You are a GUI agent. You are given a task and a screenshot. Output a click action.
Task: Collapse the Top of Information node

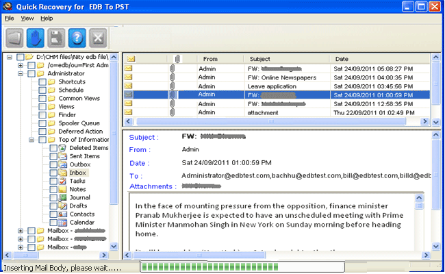pyautogui.click(x=31, y=140)
